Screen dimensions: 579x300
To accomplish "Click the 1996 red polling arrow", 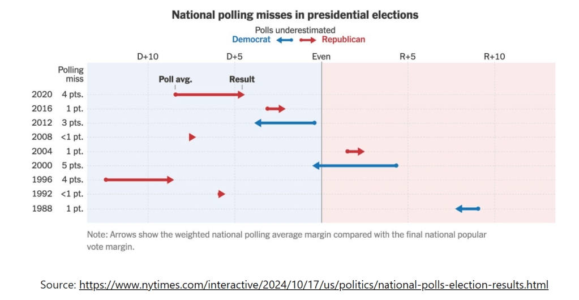I will coord(139,180).
